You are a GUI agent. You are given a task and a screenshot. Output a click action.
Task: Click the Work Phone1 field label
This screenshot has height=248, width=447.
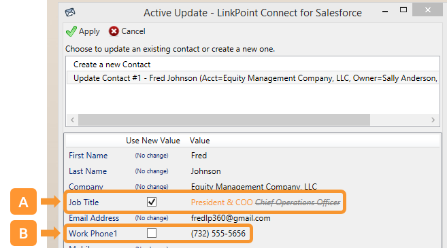(93, 234)
